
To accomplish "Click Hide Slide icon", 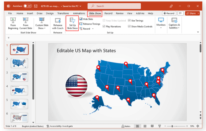I will coord(81,19).
